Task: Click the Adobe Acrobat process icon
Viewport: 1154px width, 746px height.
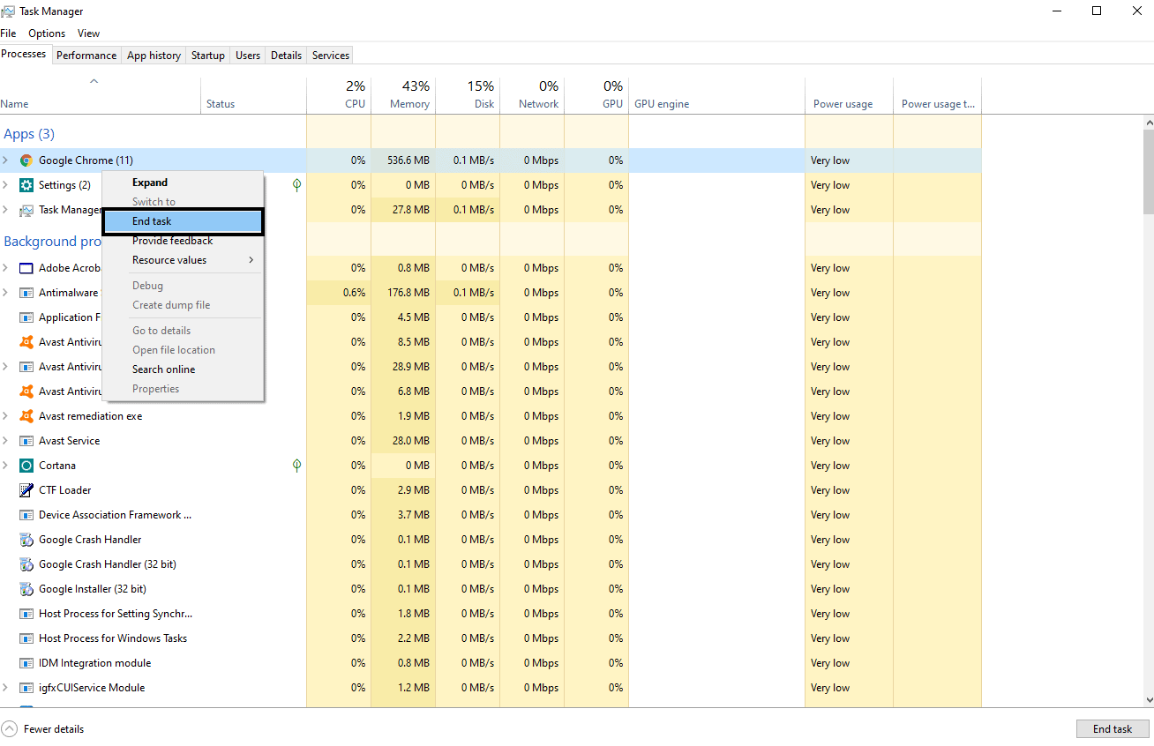Action: 26,267
